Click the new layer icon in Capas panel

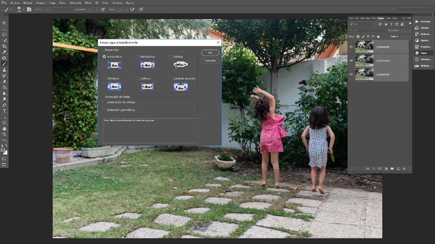[398, 169]
